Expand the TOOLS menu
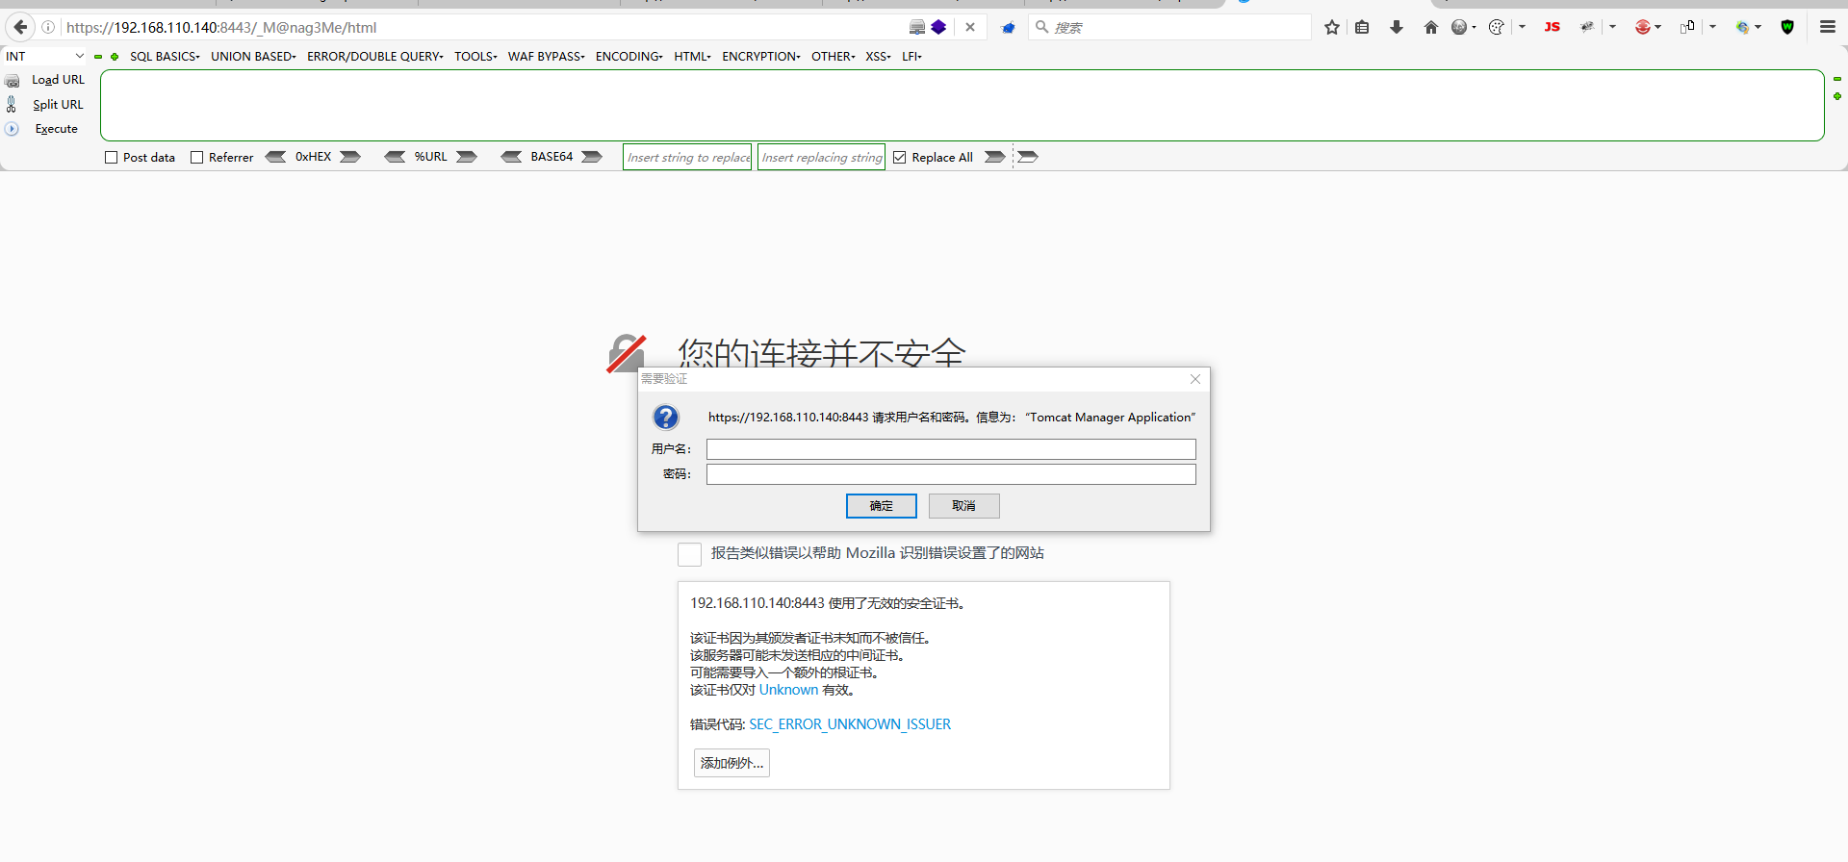The width and height of the screenshot is (1848, 862). click(x=475, y=57)
